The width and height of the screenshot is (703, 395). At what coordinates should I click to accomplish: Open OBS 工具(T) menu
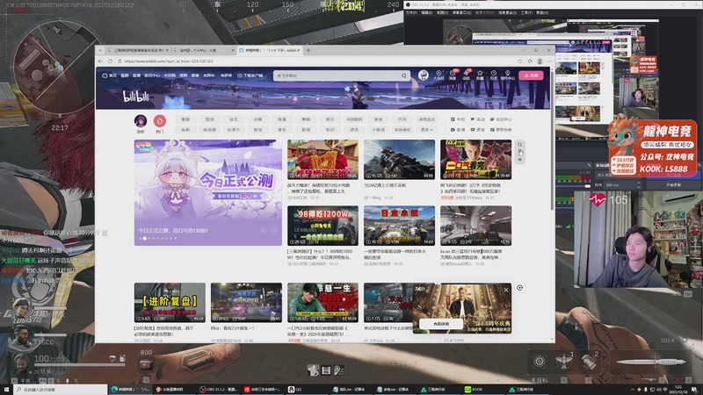pyautogui.click(x=526, y=12)
